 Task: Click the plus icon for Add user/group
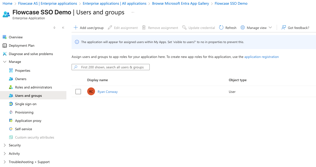tap(76, 27)
